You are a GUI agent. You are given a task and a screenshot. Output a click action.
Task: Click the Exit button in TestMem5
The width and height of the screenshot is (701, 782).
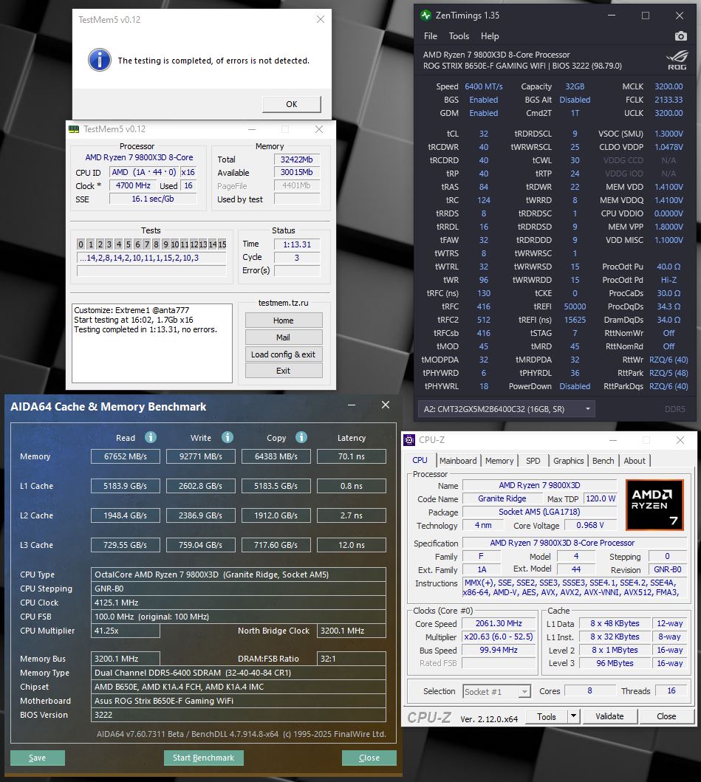tap(284, 371)
